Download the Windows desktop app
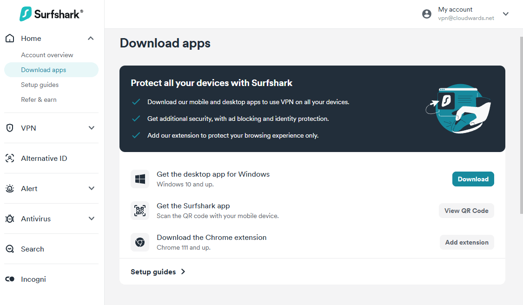Screen dimensions: 523x305 473,179
